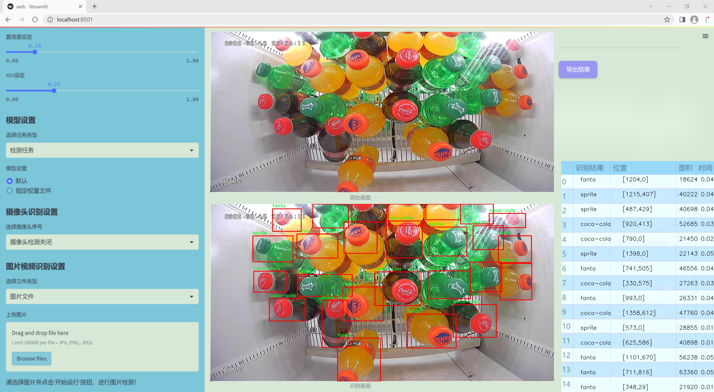
Task: Click the 模型设置 section heading
Action: [21, 120]
